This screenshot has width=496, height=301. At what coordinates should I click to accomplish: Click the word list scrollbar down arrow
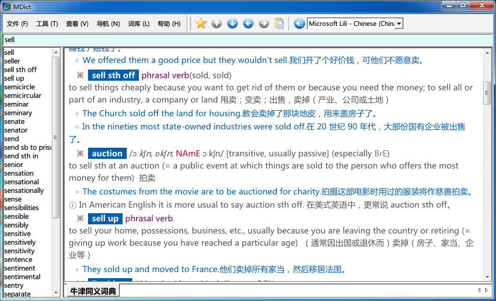(56, 293)
